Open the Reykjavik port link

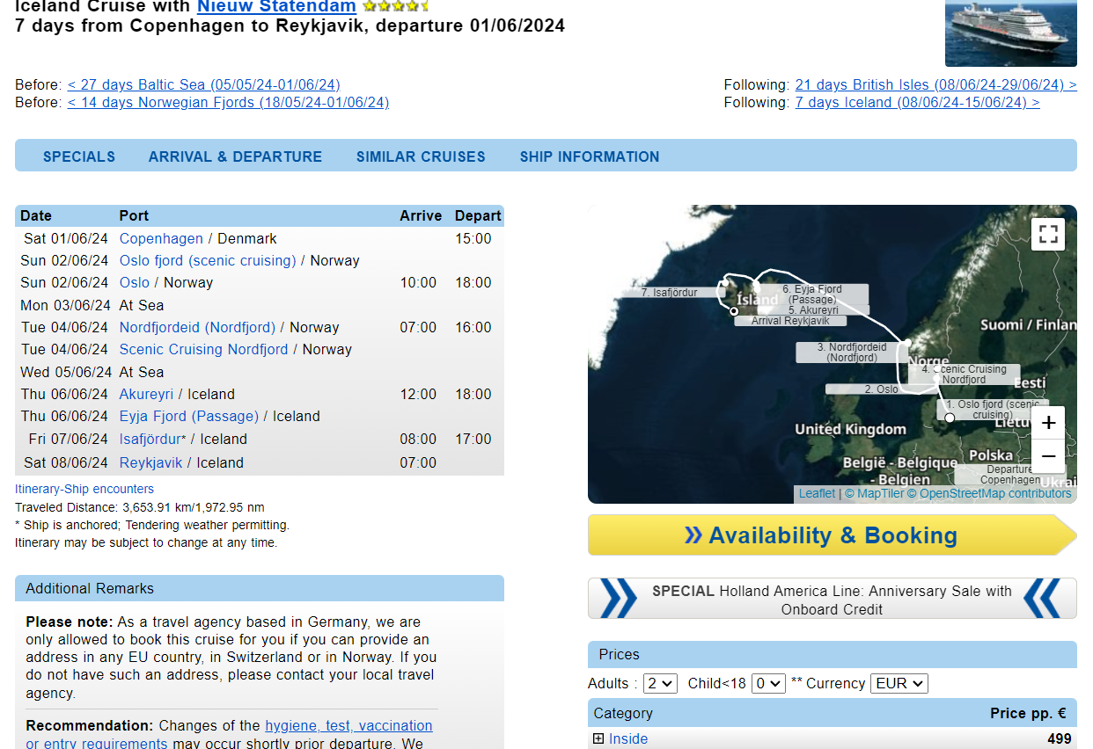150,462
